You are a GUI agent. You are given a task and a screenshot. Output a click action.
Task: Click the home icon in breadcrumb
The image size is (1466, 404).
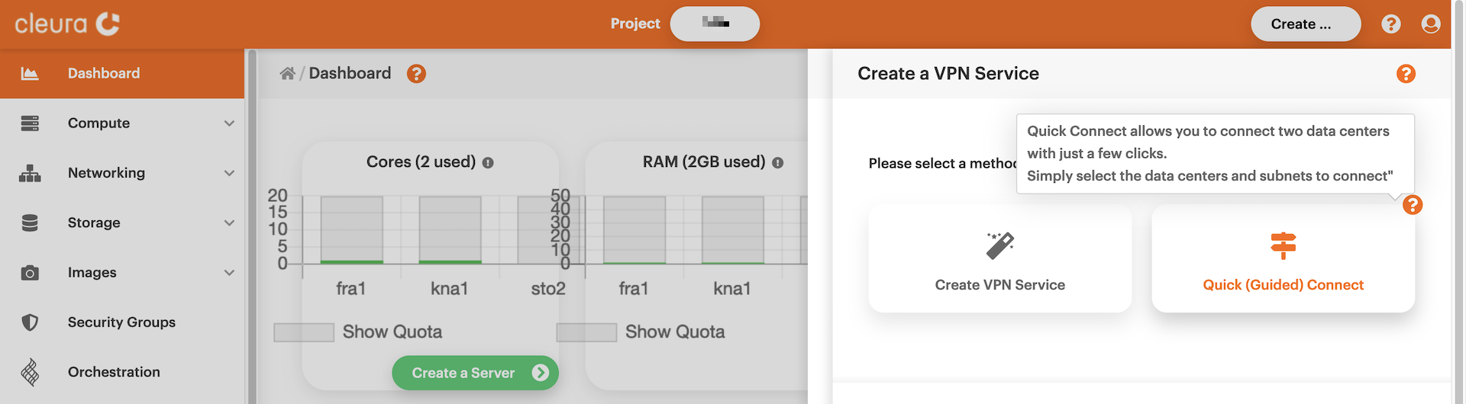(287, 73)
